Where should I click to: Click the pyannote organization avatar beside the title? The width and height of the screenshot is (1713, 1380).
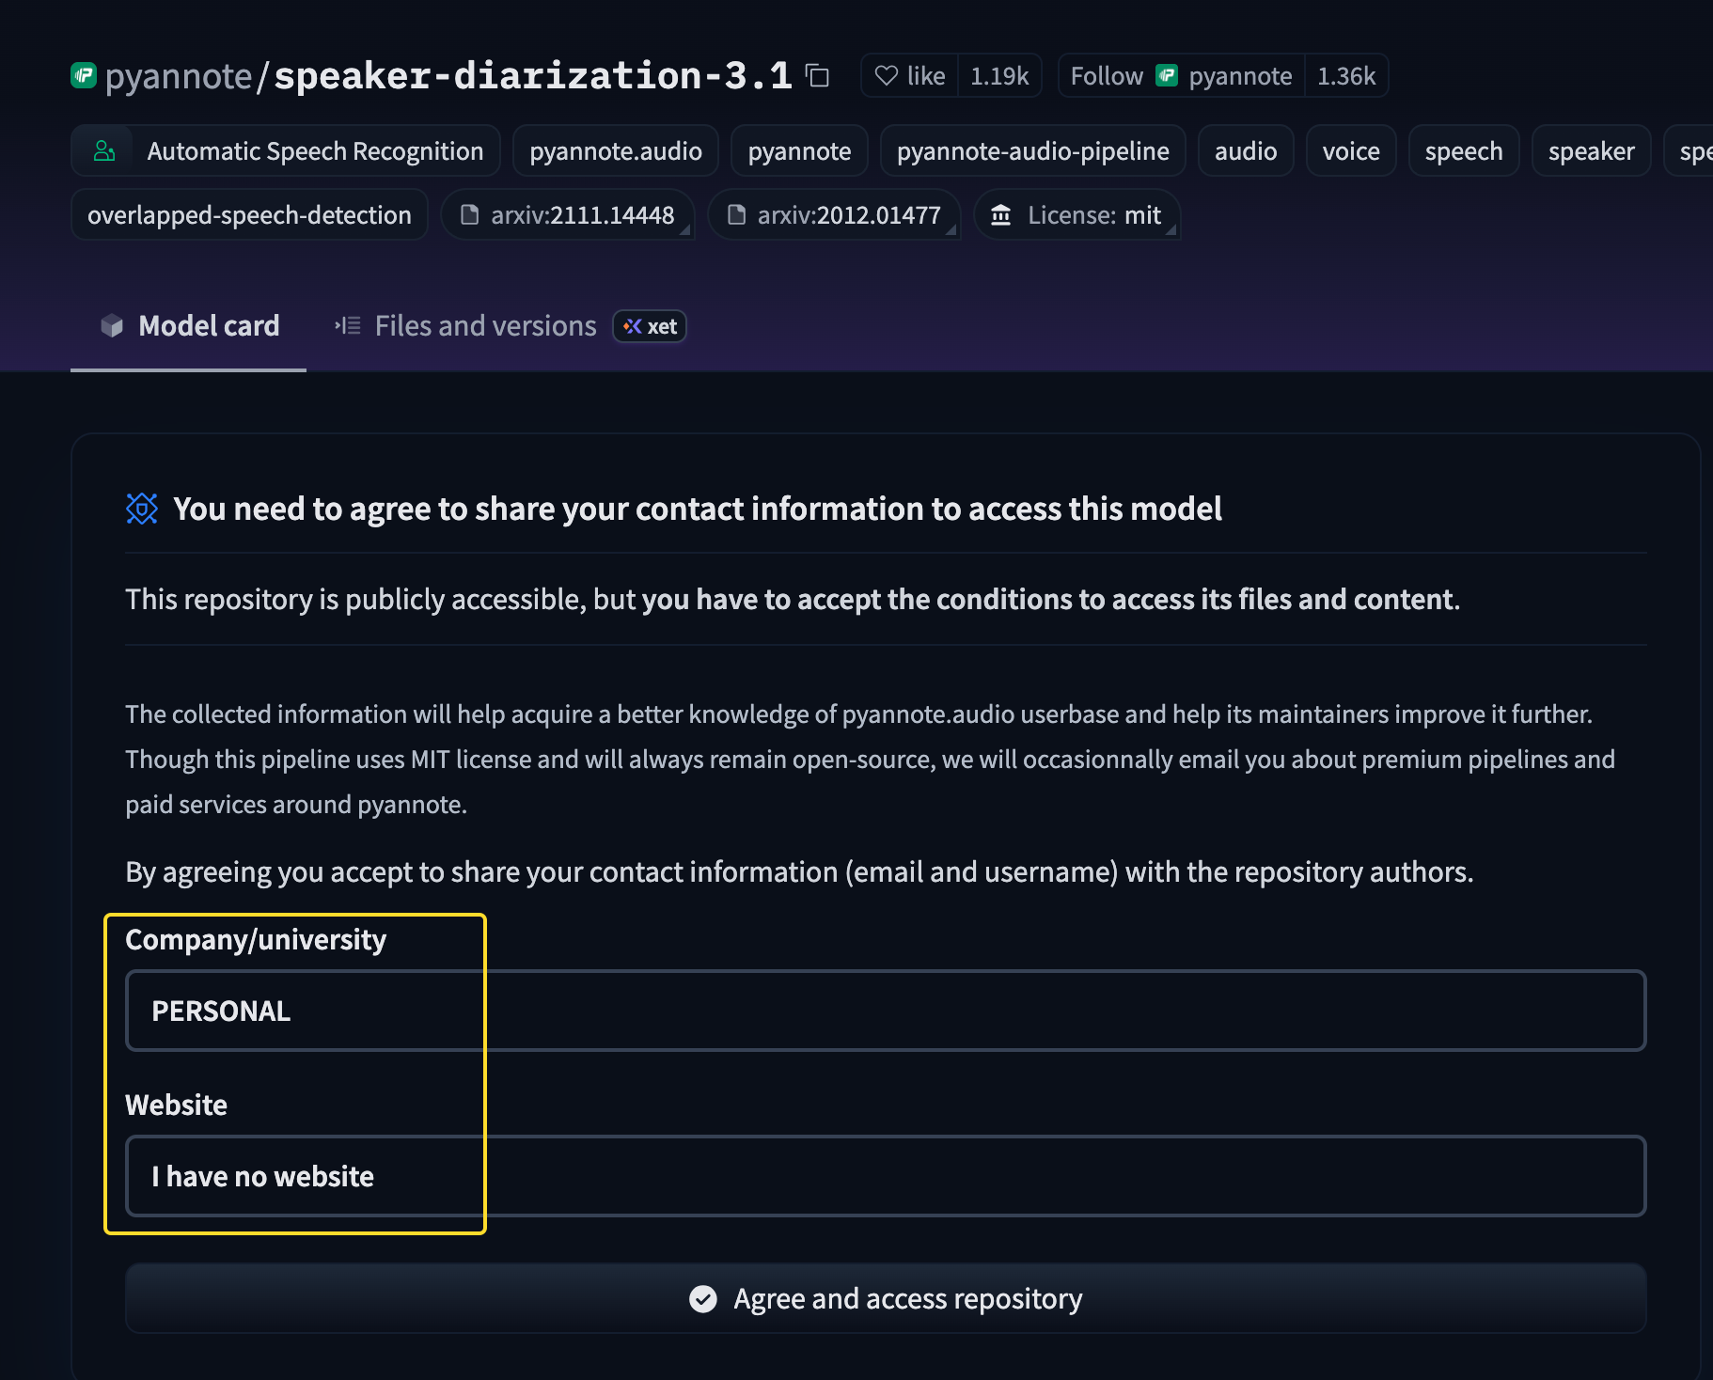click(84, 75)
